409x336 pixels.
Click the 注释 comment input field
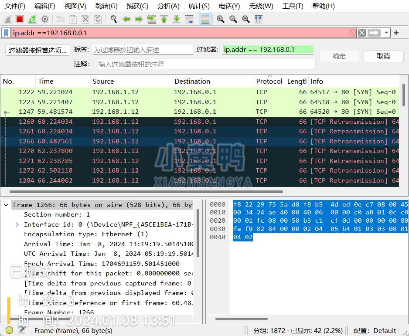pyautogui.click(x=206, y=64)
